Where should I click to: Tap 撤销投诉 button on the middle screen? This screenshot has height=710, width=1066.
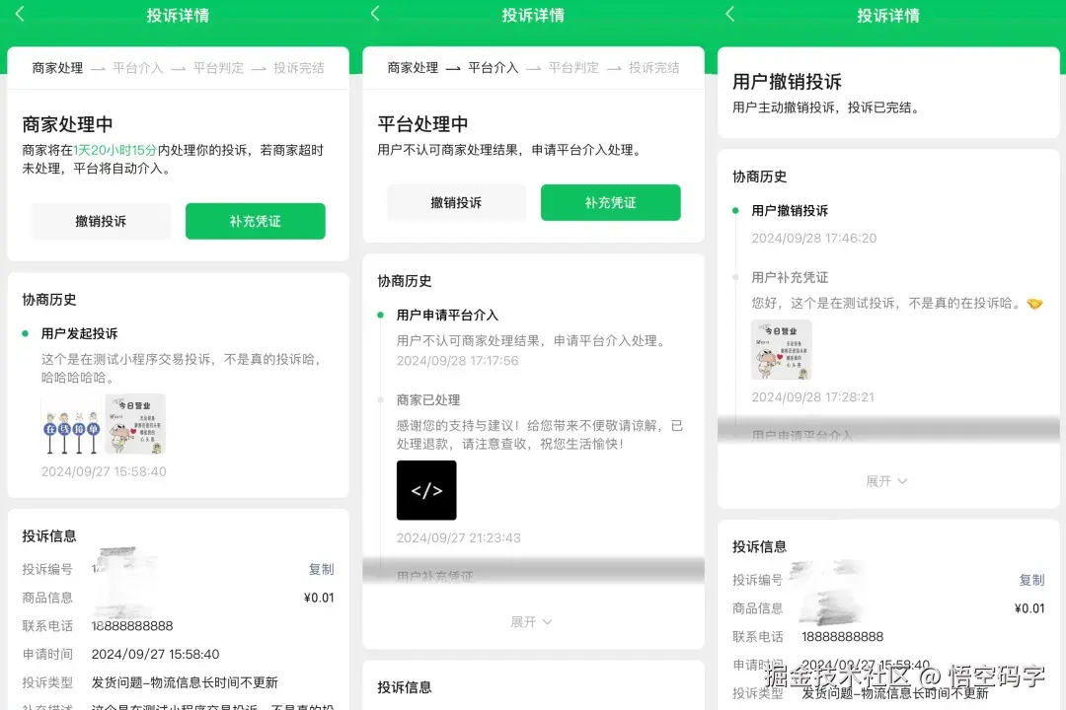coord(456,202)
